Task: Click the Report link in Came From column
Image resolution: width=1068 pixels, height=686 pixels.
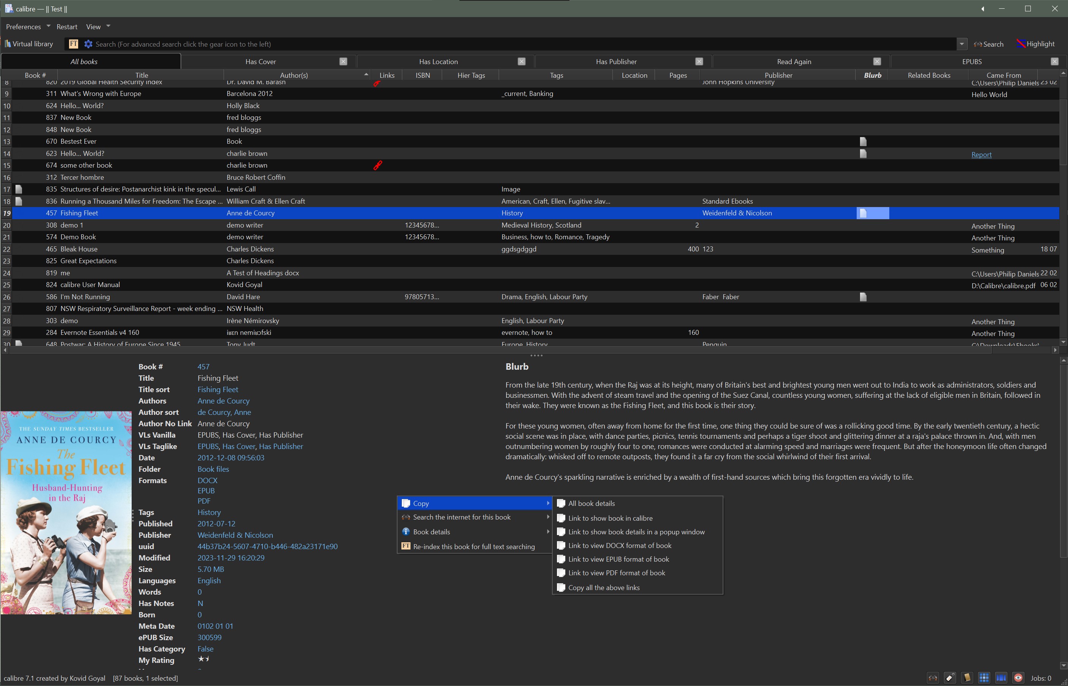Action: pyautogui.click(x=981, y=155)
